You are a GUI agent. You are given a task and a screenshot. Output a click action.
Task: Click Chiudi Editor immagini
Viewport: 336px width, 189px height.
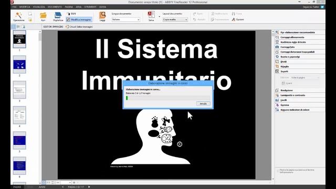(x=79, y=27)
